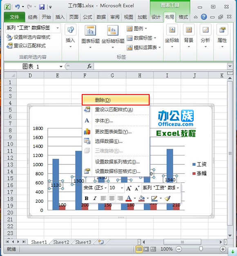Screen dimensions: 237x256
Task: Align text right in mini toolbar
Action: tap(120, 198)
